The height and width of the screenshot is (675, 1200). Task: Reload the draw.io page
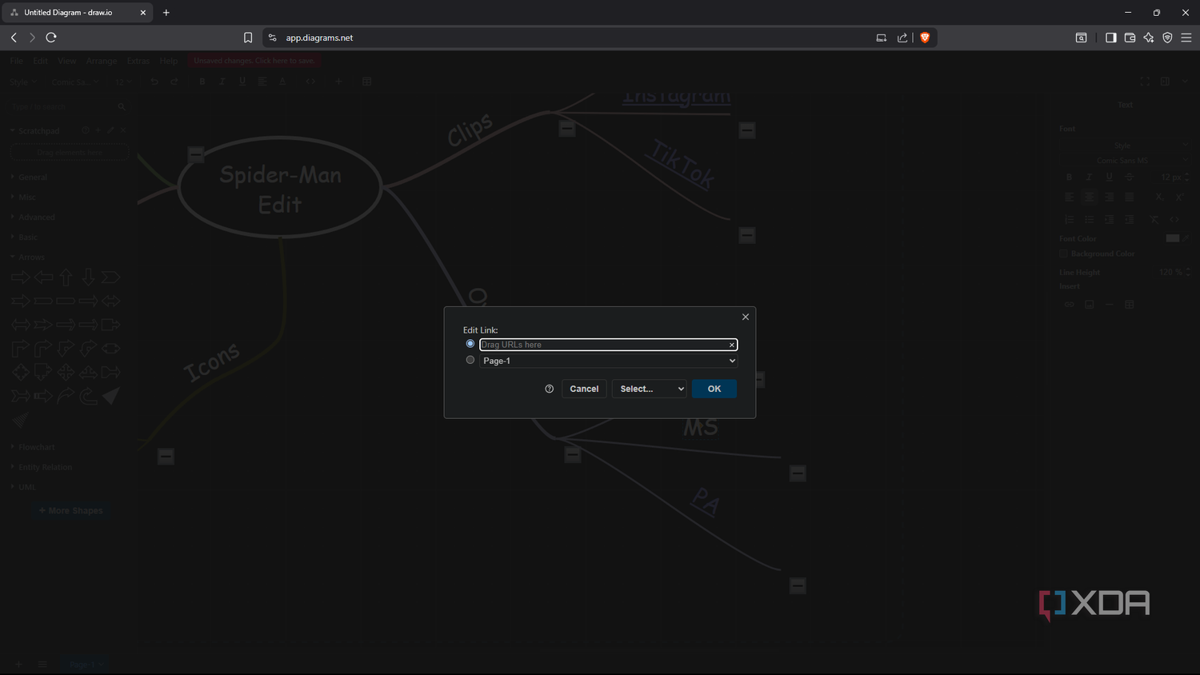point(51,38)
